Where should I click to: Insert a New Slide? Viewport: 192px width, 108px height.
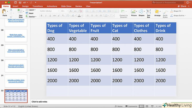click(x=21, y=12)
